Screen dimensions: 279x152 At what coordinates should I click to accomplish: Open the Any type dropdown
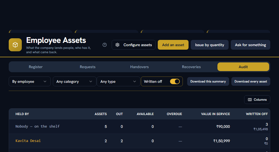118,81
